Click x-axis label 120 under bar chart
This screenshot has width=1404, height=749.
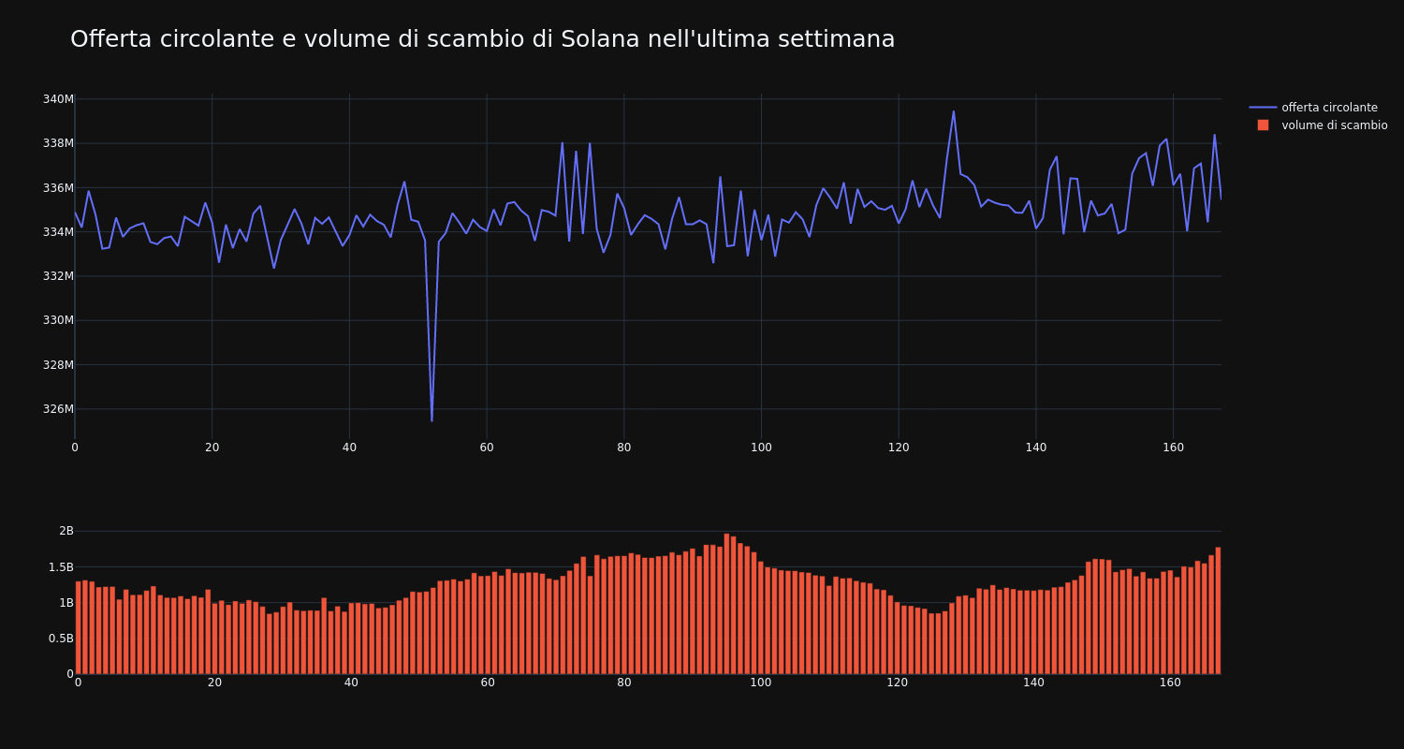point(898,683)
